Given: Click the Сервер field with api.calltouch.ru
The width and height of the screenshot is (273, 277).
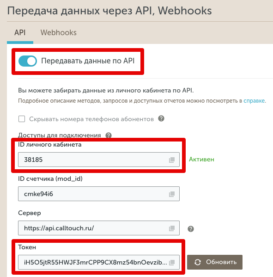Looking at the screenshot, I should pyautogui.click(x=99, y=228).
